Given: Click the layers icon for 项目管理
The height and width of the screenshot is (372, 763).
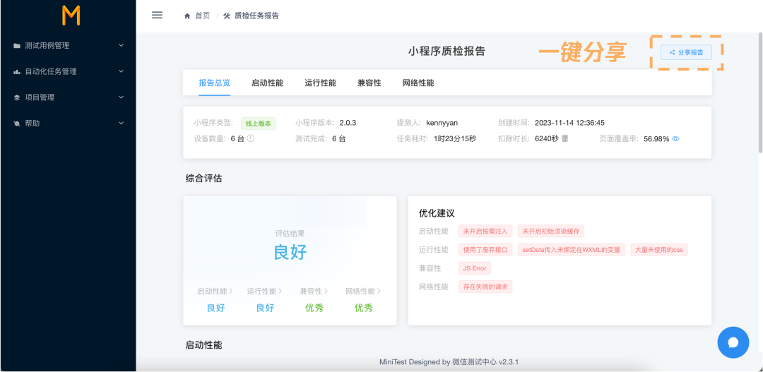Looking at the screenshot, I should [x=17, y=97].
